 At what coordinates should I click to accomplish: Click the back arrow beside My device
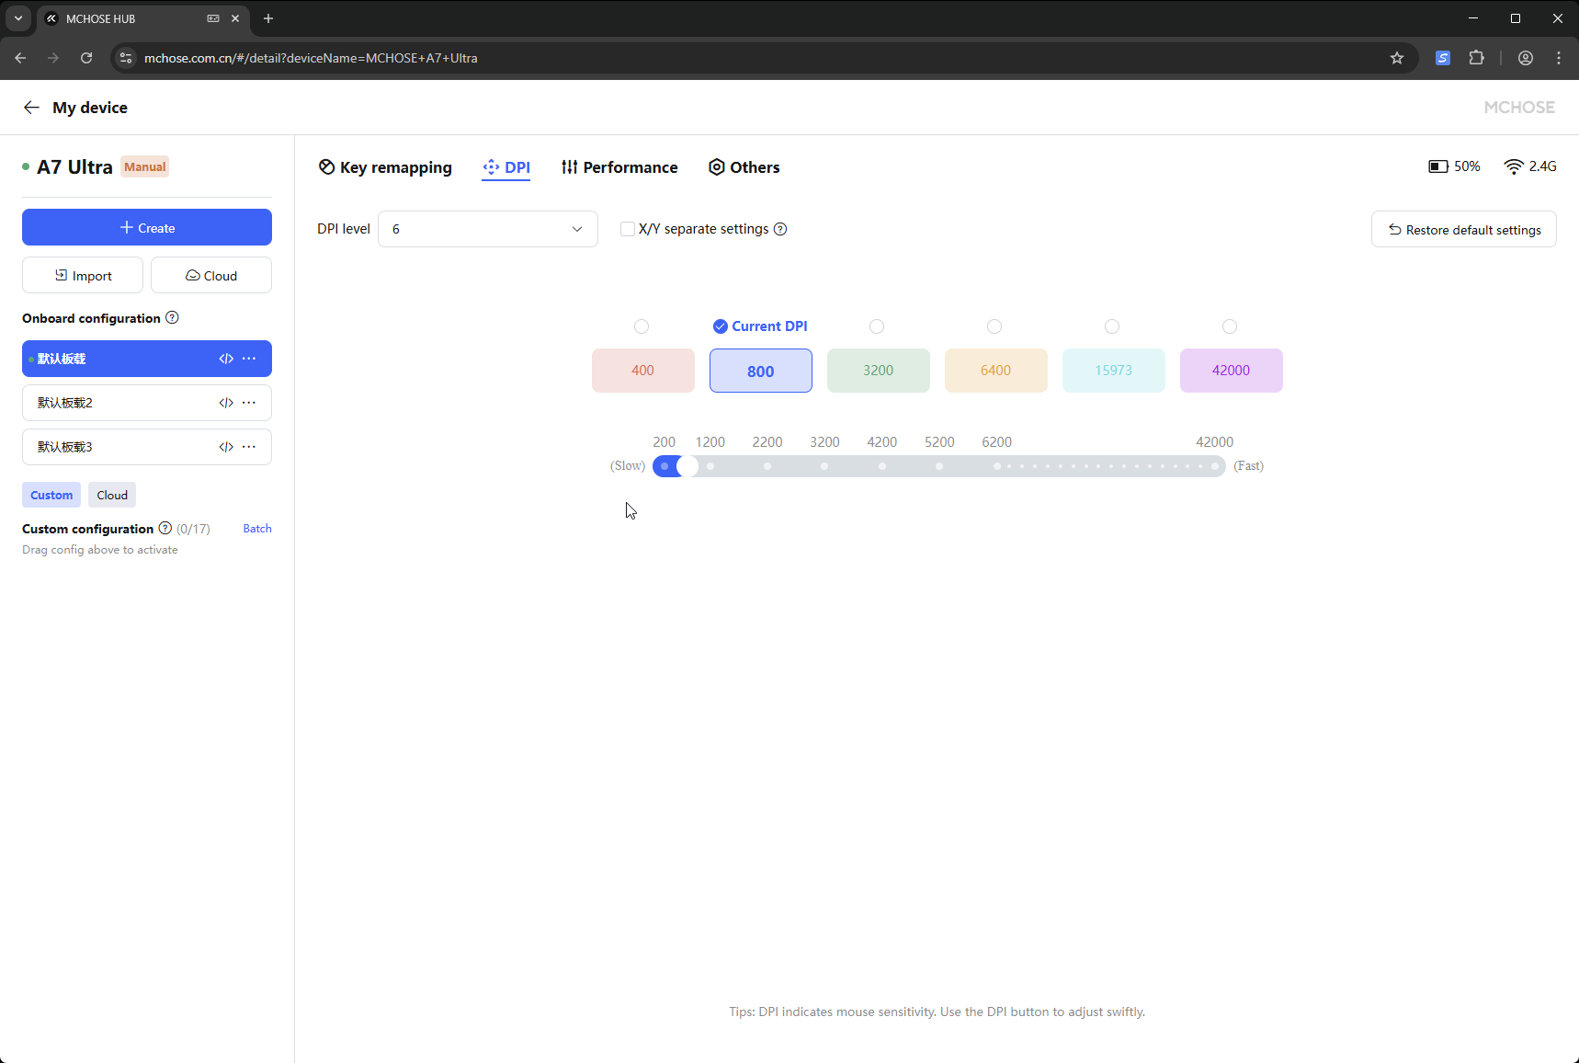(31, 108)
